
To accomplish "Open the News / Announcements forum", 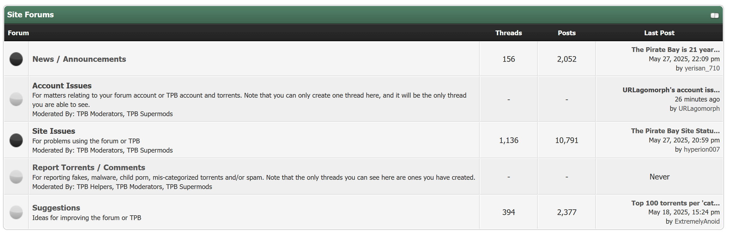I will tap(79, 59).
